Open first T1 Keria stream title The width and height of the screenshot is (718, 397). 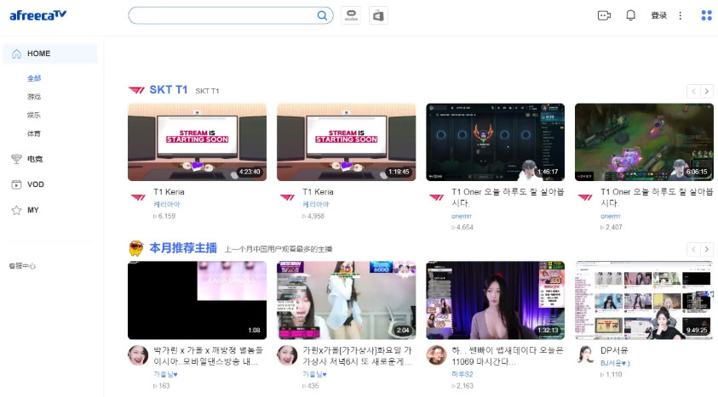169,192
